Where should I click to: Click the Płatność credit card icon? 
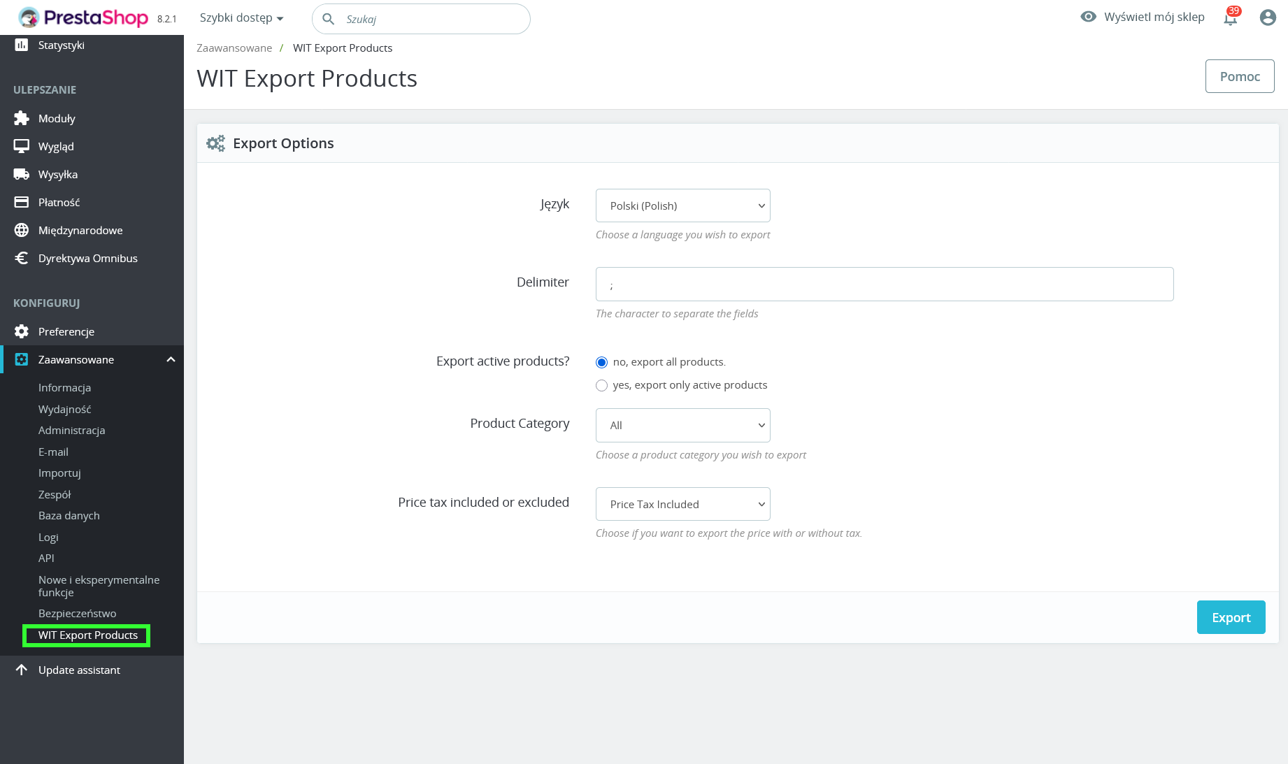point(22,202)
